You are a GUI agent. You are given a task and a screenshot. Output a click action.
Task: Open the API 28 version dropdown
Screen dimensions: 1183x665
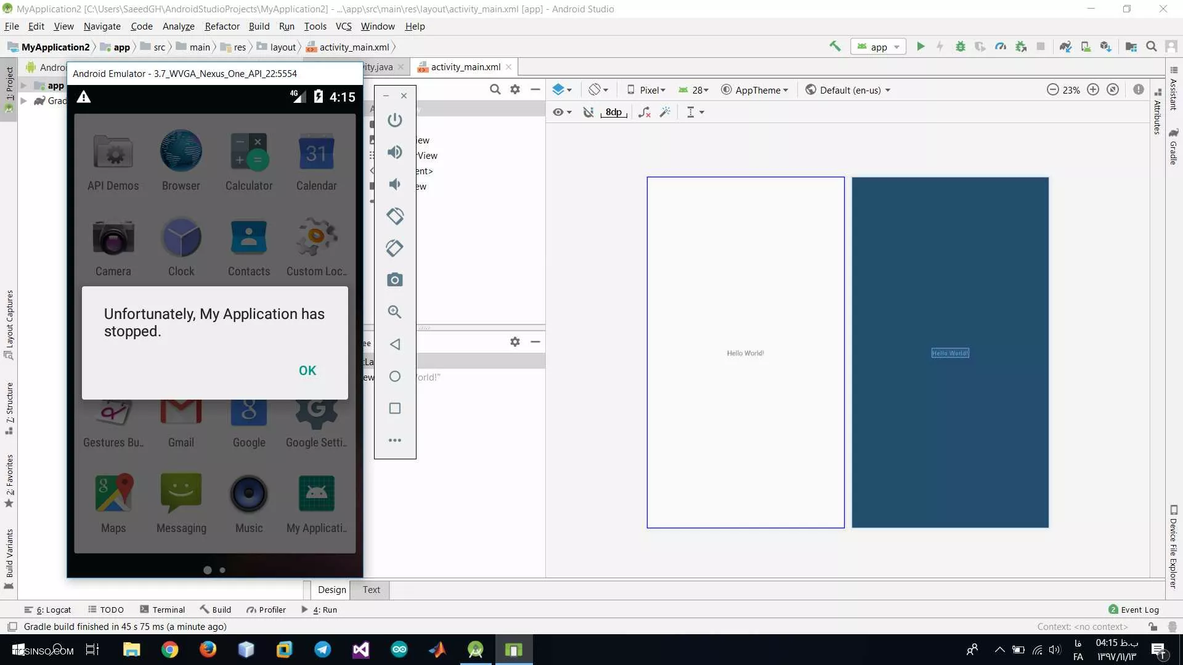pos(694,90)
